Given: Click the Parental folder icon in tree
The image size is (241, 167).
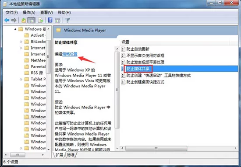Looking at the screenshot, I should point(26,66).
